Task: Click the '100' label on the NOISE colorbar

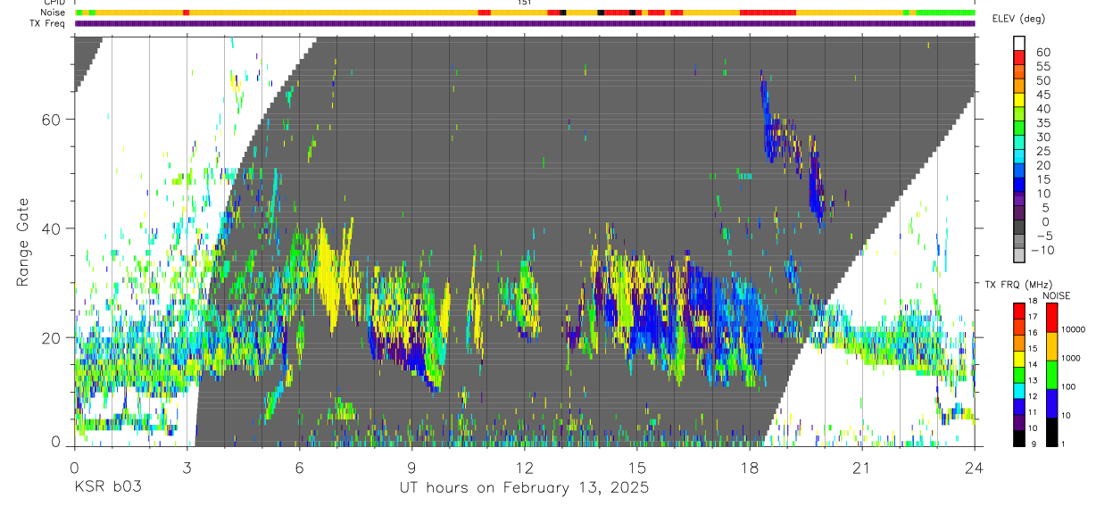Action: pyautogui.click(x=1068, y=386)
